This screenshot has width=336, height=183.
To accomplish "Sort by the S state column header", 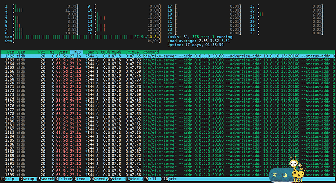I will point(97,52).
